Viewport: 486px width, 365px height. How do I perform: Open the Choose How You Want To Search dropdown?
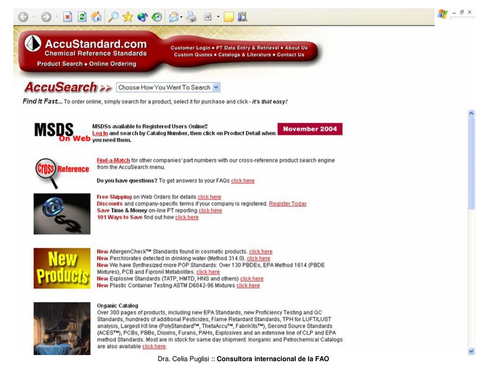(x=168, y=87)
